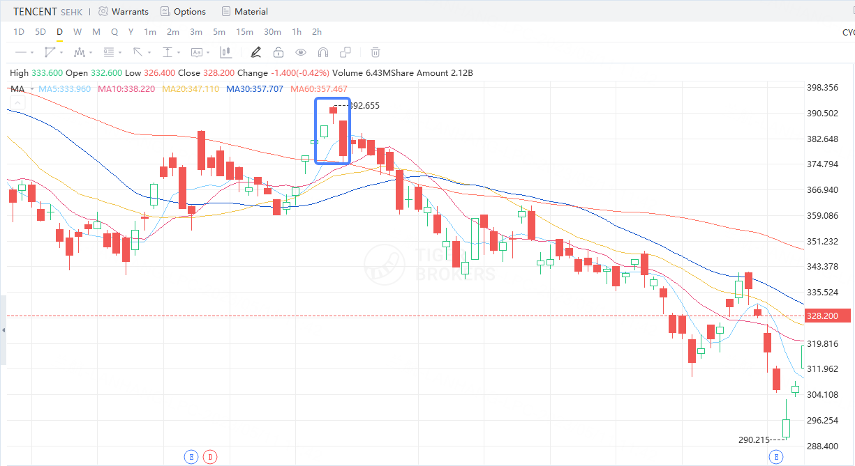Delete drawings with the trash icon
The height and width of the screenshot is (466, 855).
tap(376, 52)
